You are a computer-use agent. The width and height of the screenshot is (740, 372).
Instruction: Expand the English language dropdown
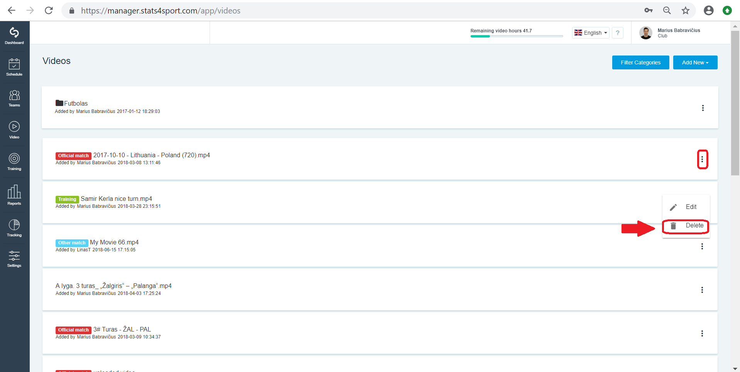tap(591, 33)
